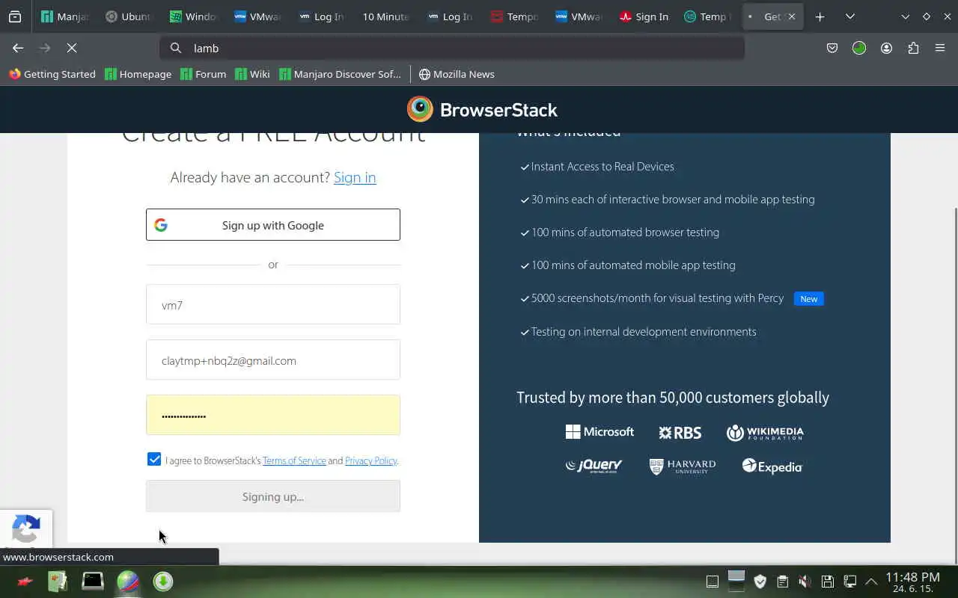Switch to the Tempo tab with red icon

click(515, 16)
